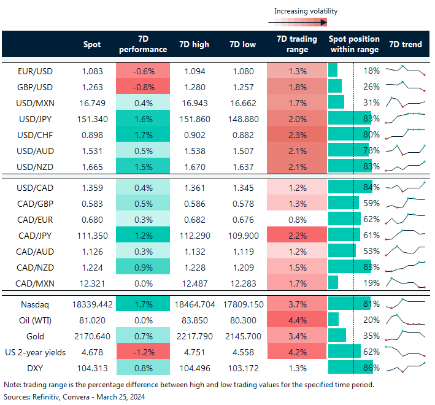Screen dimensions: 435x405
Task: Click the Oil (WTI) 7D trend sparkline
Action: point(405,318)
